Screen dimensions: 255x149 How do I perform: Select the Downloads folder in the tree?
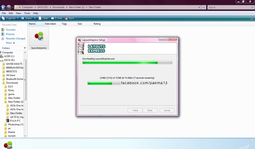12,83
